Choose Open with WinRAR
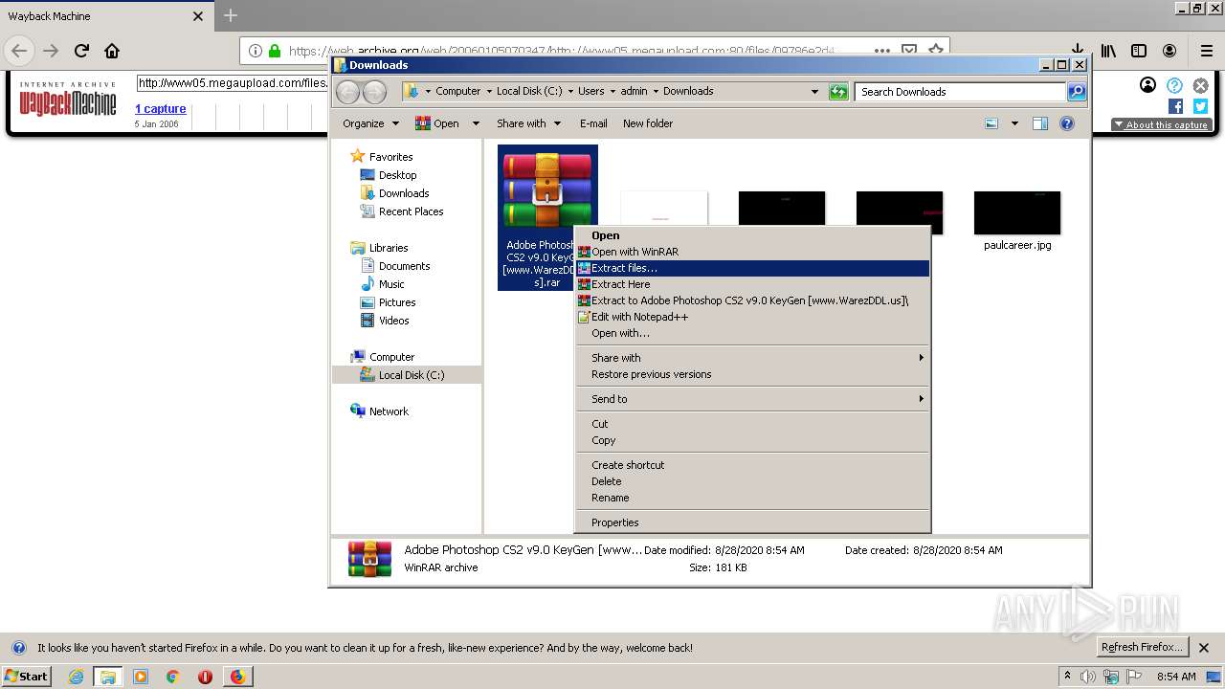Image resolution: width=1225 pixels, height=689 pixels. point(752,252)
